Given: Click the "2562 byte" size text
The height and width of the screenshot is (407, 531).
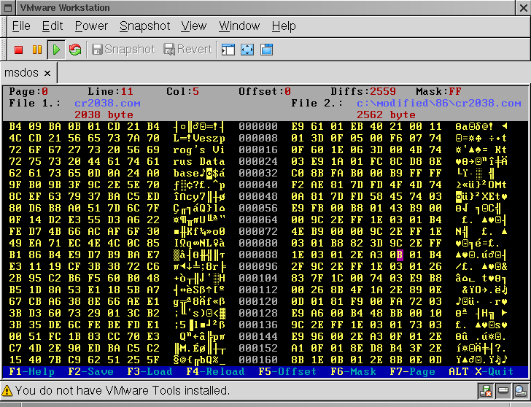Looking at the screenshot, I should point(386,115).
